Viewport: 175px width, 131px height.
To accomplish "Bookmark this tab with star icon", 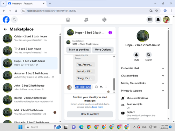I will click(x=156, y=11).
